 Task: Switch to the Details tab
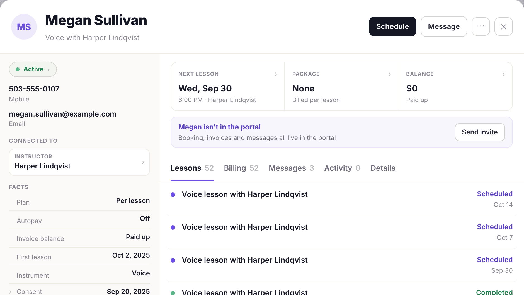pyautogui.click(x=383, y=168)
